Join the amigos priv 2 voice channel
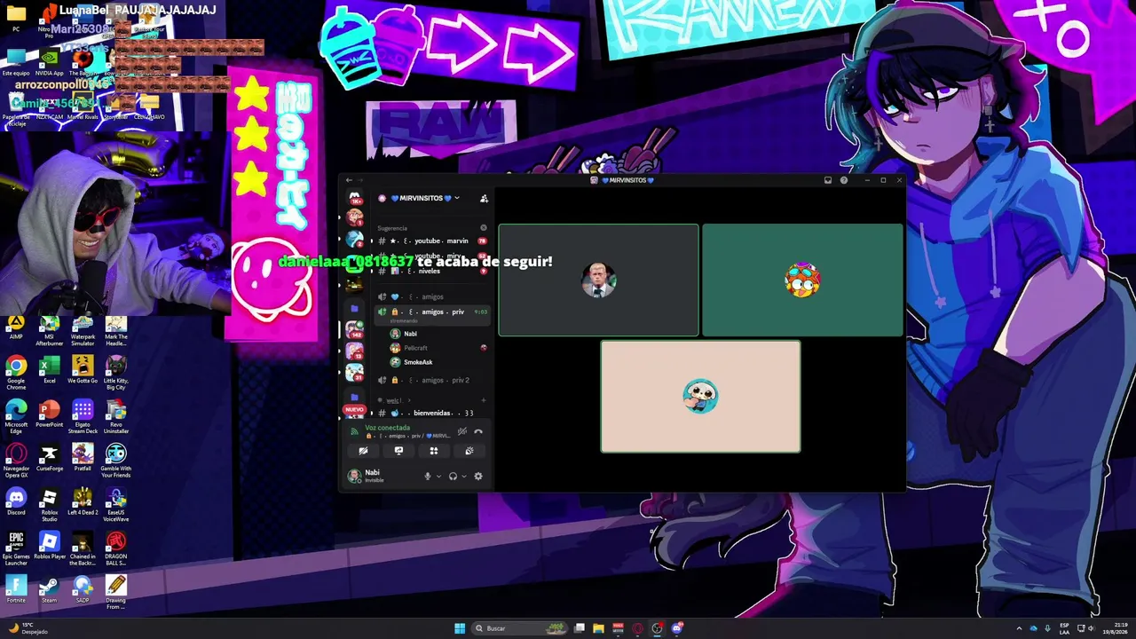This screenshot has height=639, width=1136. (x=433, y=380)
